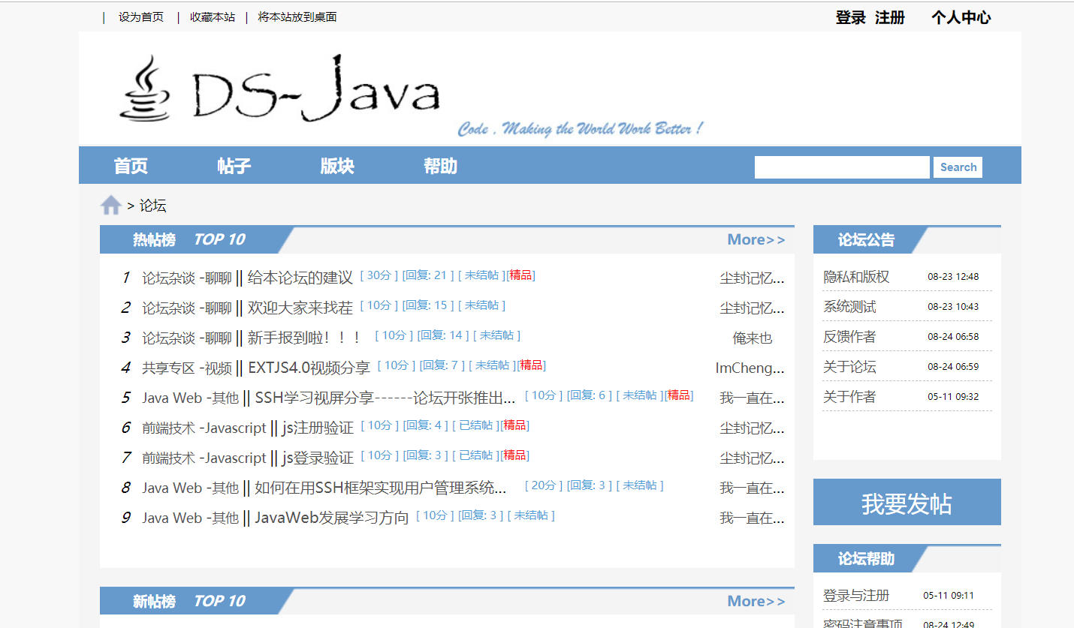Click Java Web -其他 category in row 9
Viewport: 1074px width, 628px height.
point(191,518)
